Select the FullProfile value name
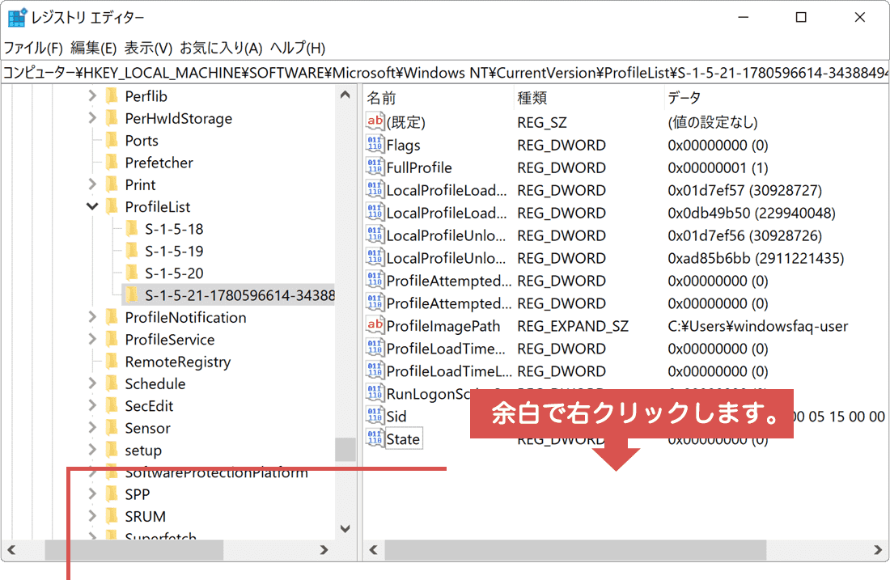890x580 pixels. [x=419, y=168]
